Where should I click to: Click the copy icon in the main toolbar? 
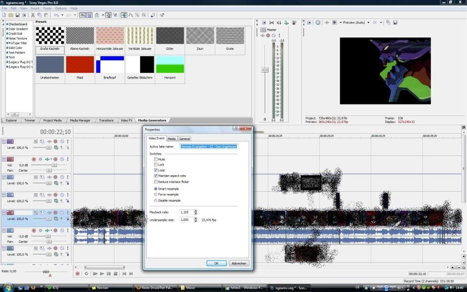pyautogui.click(x=39, y=15)
